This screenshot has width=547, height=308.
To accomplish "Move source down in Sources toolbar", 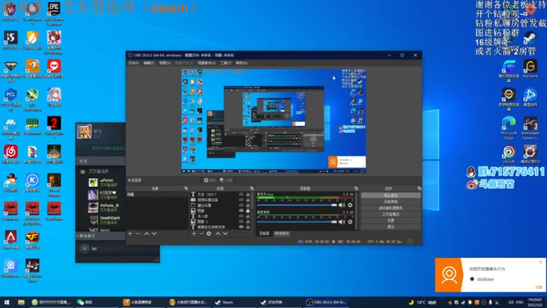I will point(226,233).
